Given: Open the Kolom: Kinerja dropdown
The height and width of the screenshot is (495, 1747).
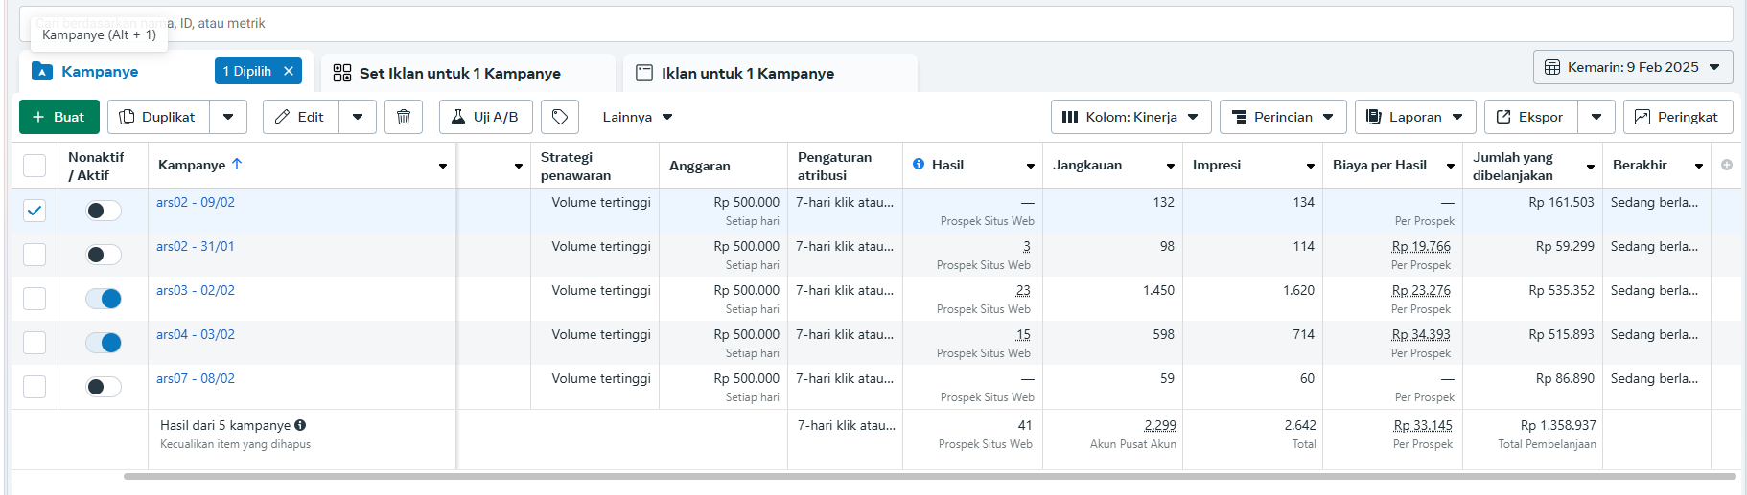Looking at the screenshot, I should (x=1130, y=117).
